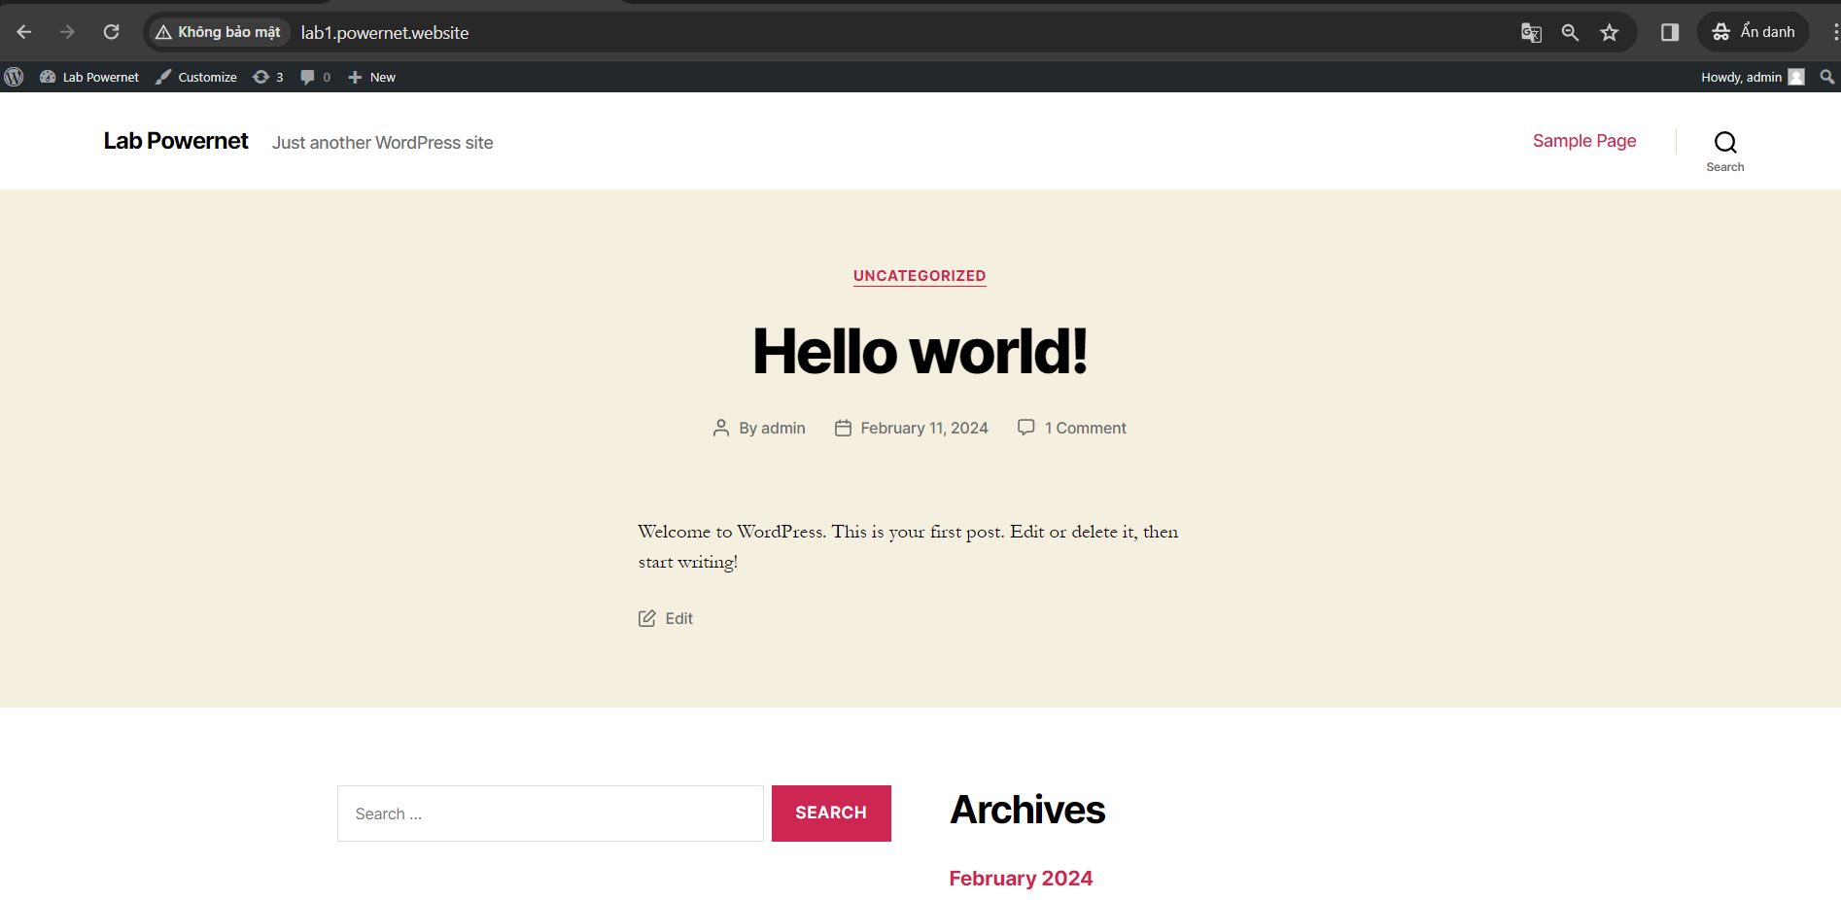Click Customize in the admin bar
Screen dimensions: 1841x900
pos(196,77)
